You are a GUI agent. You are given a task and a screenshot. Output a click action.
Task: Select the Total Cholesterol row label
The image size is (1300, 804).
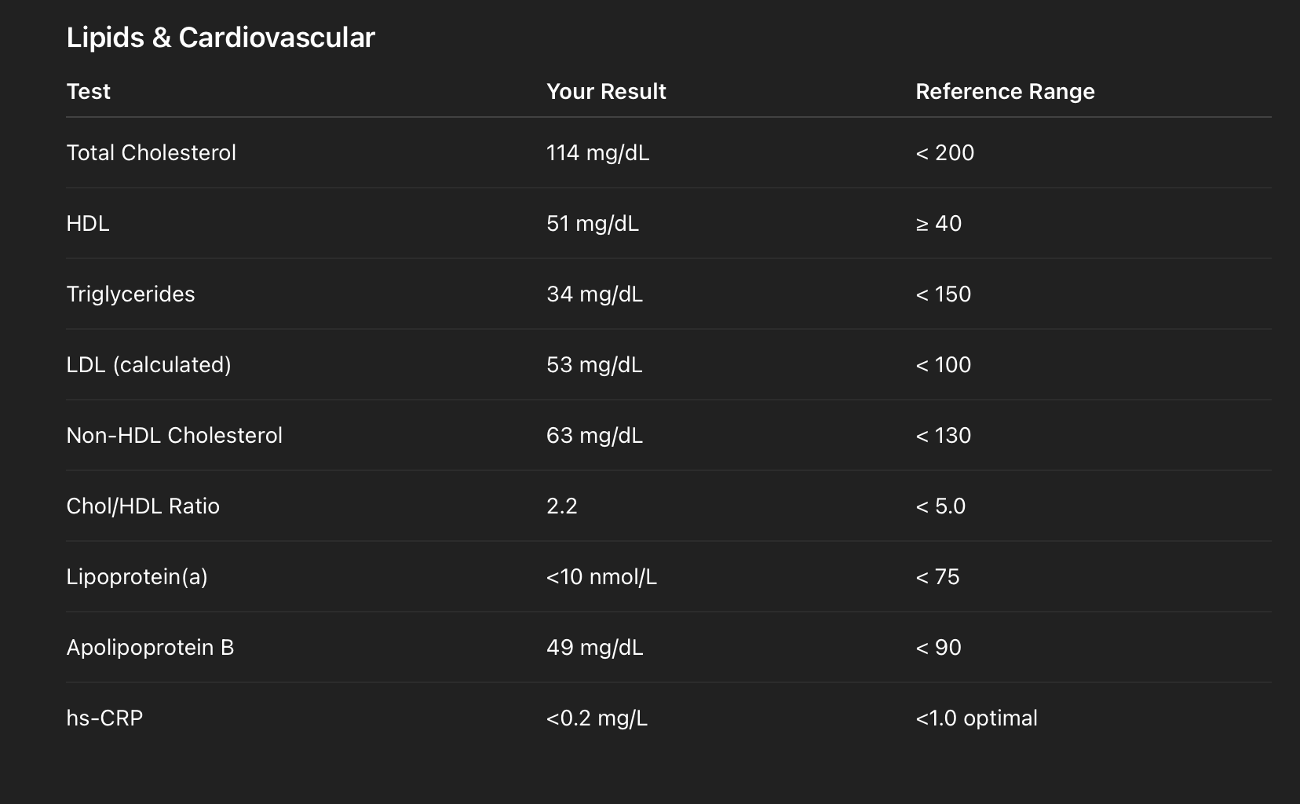click(151, 153)
